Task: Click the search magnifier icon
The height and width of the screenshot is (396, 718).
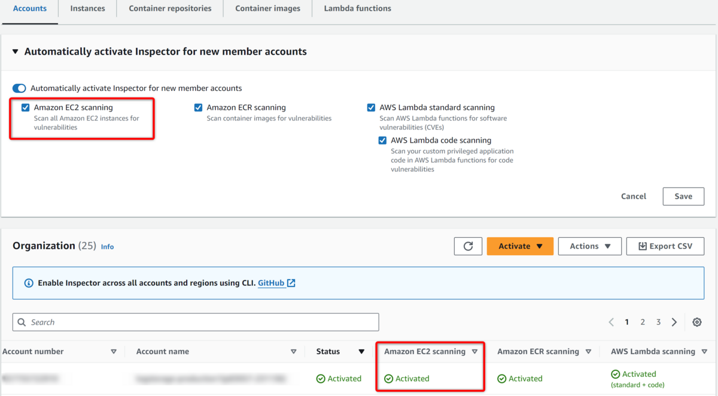Action: 22,322
